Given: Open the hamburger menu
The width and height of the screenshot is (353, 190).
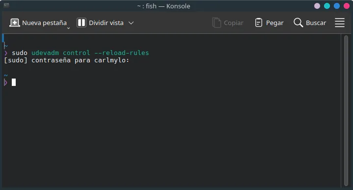Looking at the screenshot, I should pyautogui.click(x=339, y=23).
